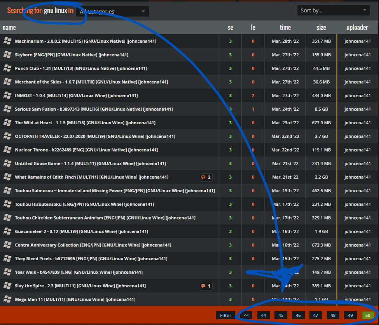Go to results page 45

(x=281, y=315)
